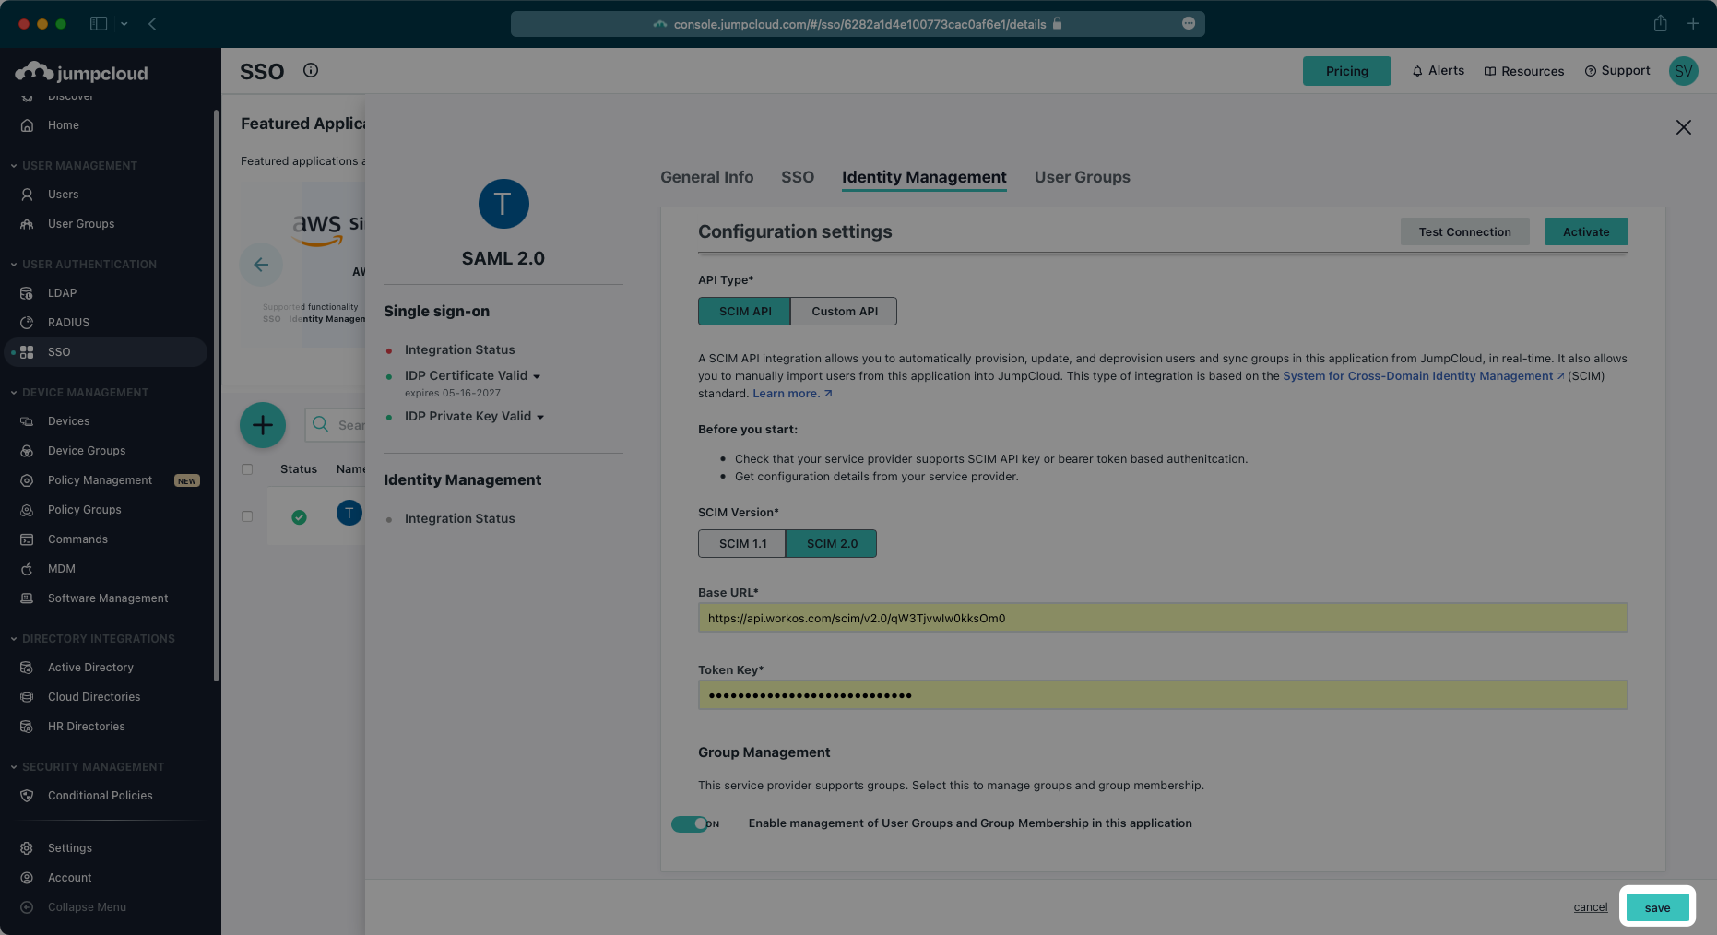1717x935 pixels.
Task: Expand the IDP Private Key Valid dropdown
Action: 542,416
